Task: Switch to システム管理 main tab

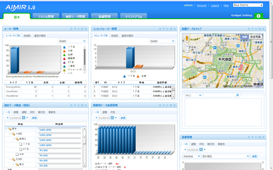Action: pyautogui.click(x=46, y=16)
